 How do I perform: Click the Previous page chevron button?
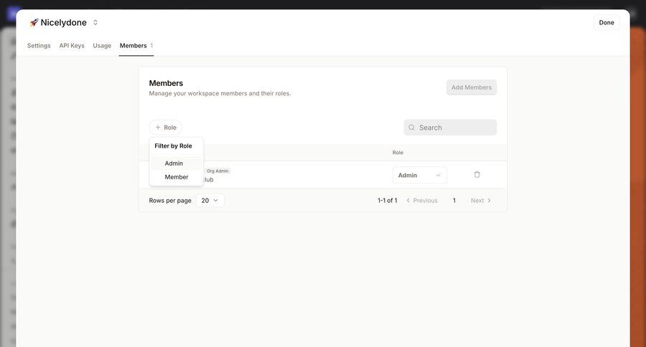tap(422, 201)
